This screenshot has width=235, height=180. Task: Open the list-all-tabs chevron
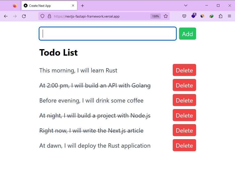[186, 5]
